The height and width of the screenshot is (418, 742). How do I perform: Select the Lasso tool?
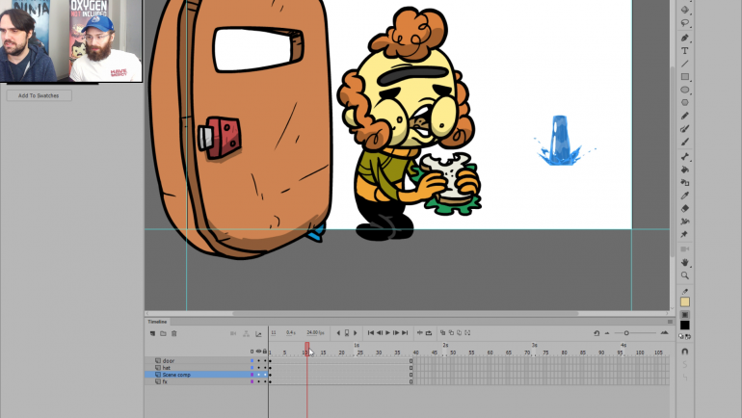click(685, 23)
